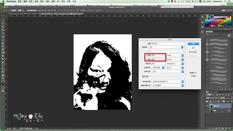Screen dimensions: 233x131
Task: Open the sRGB color profile dropdown
Action: click(x=168, y=82)
